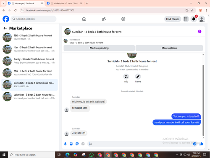Open the Mia house for rent conversation

tap(29, 73)
